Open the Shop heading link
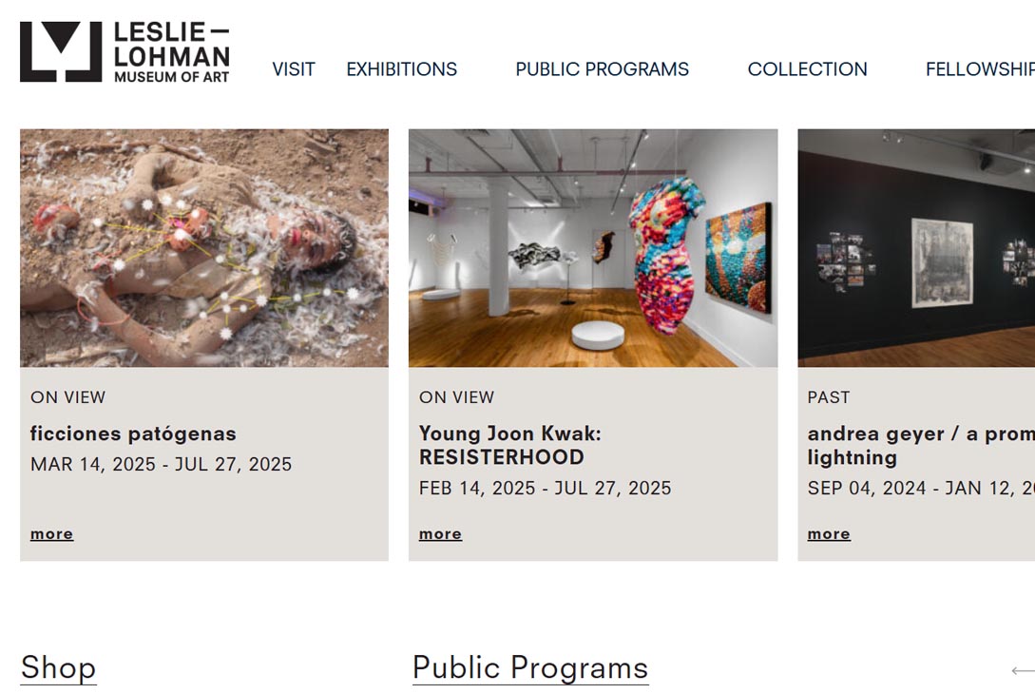1035x694 pixels. tap(58, 667)
